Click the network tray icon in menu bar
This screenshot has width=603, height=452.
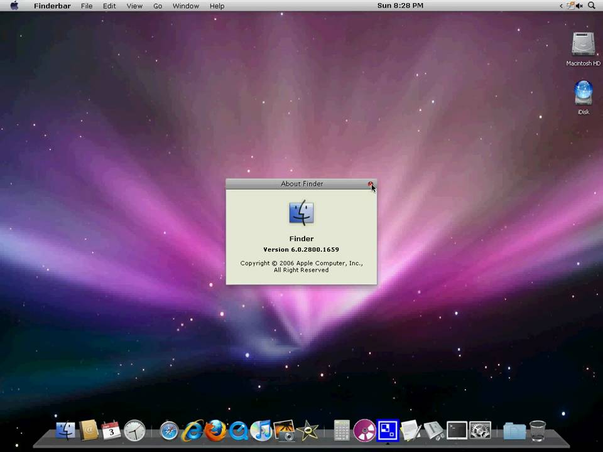(x=571, y=6)
